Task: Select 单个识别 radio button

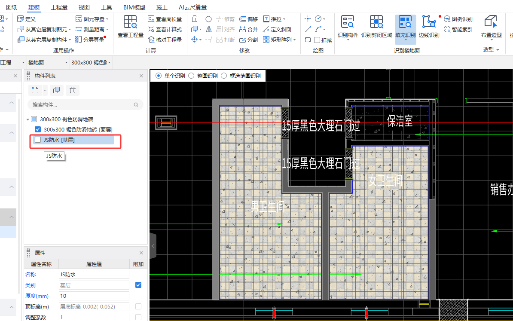Action: [x=159, y=76]
